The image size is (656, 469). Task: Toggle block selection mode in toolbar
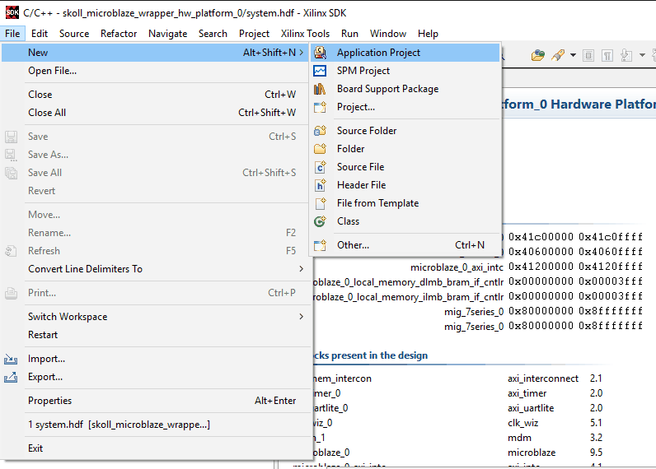[x=588, y=56]
